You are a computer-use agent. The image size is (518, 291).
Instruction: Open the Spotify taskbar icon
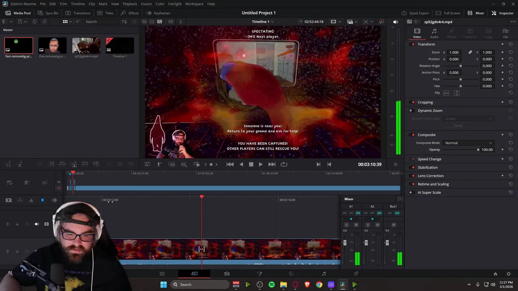[272, 285]
